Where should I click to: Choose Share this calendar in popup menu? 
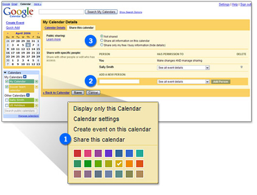coord(99,139)
